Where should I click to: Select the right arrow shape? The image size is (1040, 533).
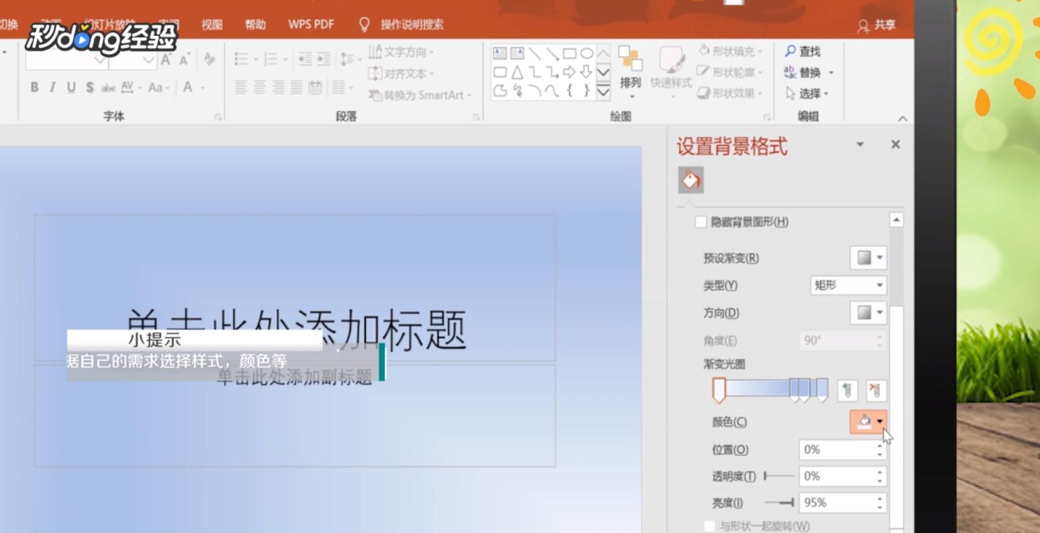tap(569, 71)
